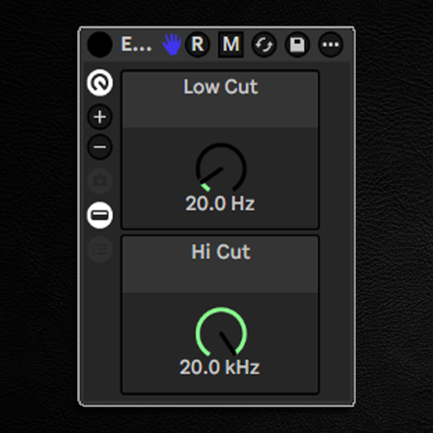
Task: Add a macro with the plus button
Action: [x=100, y=116]
